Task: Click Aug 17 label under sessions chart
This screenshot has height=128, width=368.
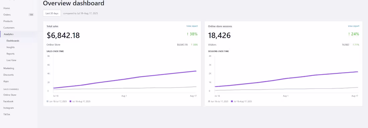Action: pyautogui.click(x=355, y=96)
